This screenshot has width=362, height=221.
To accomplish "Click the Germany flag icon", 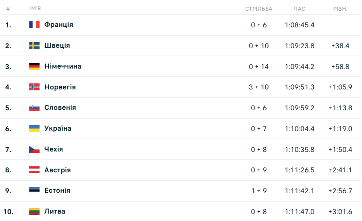I will tap(34, 66).
